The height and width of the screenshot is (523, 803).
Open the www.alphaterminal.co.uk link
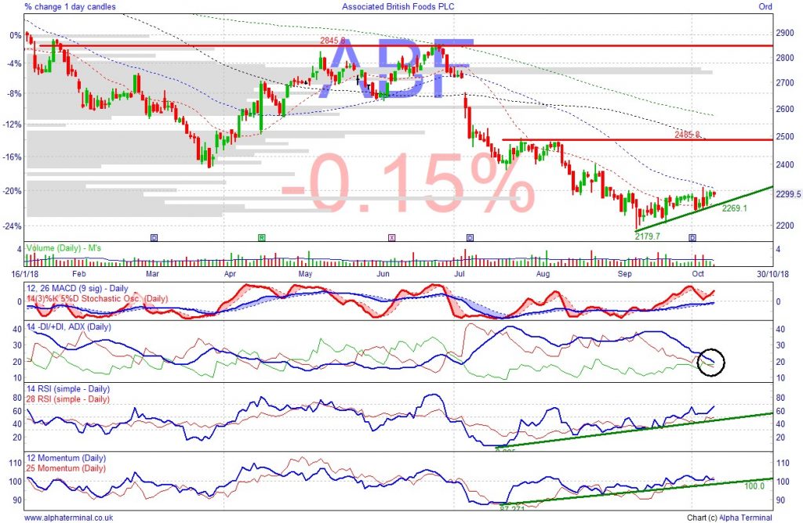coord(69,518)
